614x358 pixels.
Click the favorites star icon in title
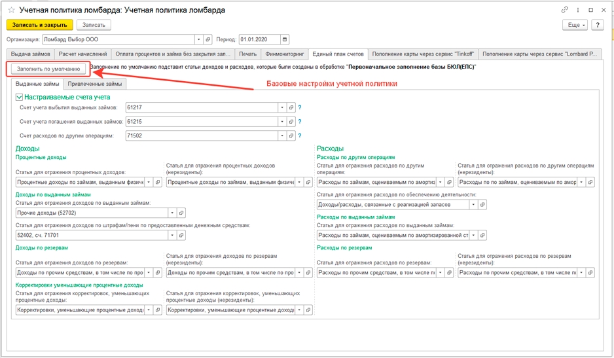pyautogui.click(x=11, y=10)
